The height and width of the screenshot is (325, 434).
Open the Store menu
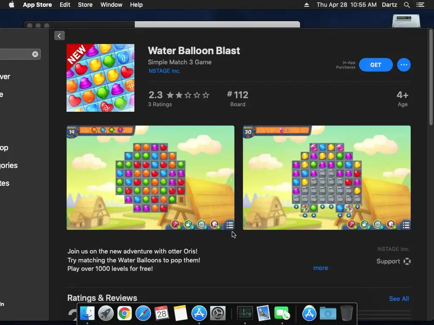(85, 5)
